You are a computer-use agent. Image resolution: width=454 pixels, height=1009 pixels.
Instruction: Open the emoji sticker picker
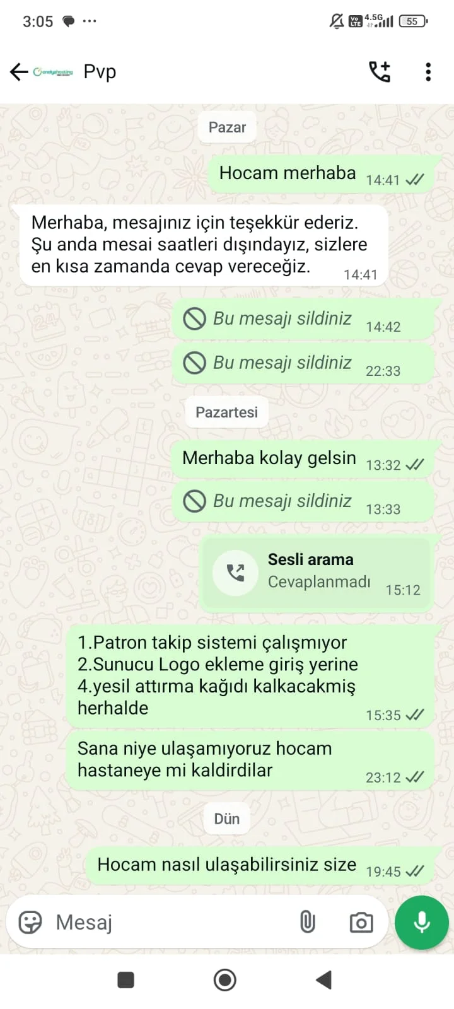pyautogui.click(x=30, y=922)
